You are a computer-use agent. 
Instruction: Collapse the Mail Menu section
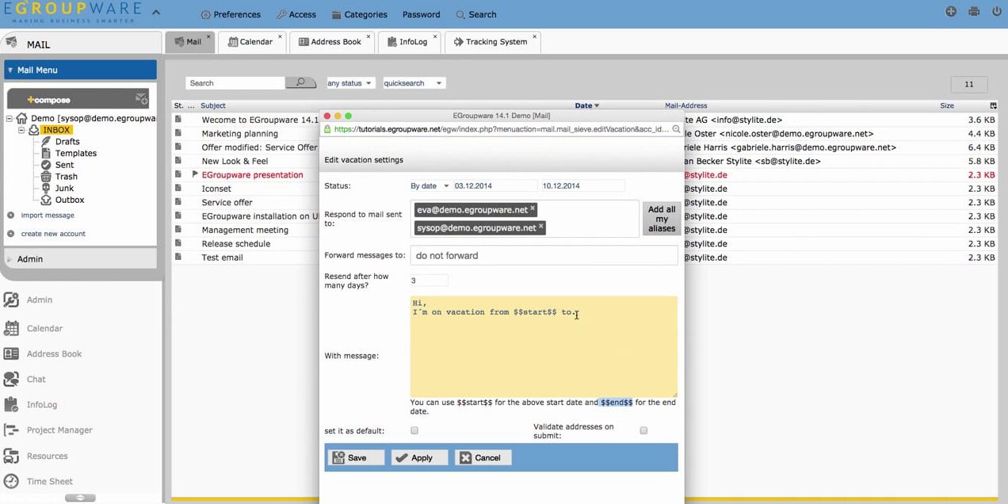pyautogui.click(x=81, y=70)
